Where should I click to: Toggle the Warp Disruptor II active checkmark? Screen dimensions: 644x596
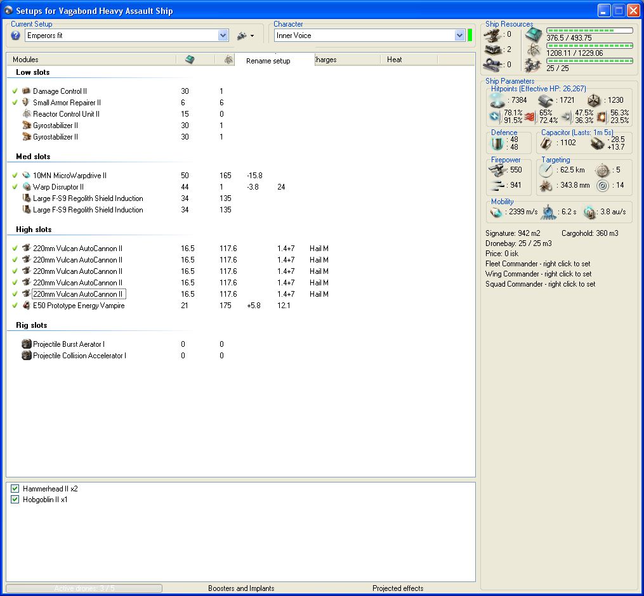pyautogui.click(x=15, y=187)
